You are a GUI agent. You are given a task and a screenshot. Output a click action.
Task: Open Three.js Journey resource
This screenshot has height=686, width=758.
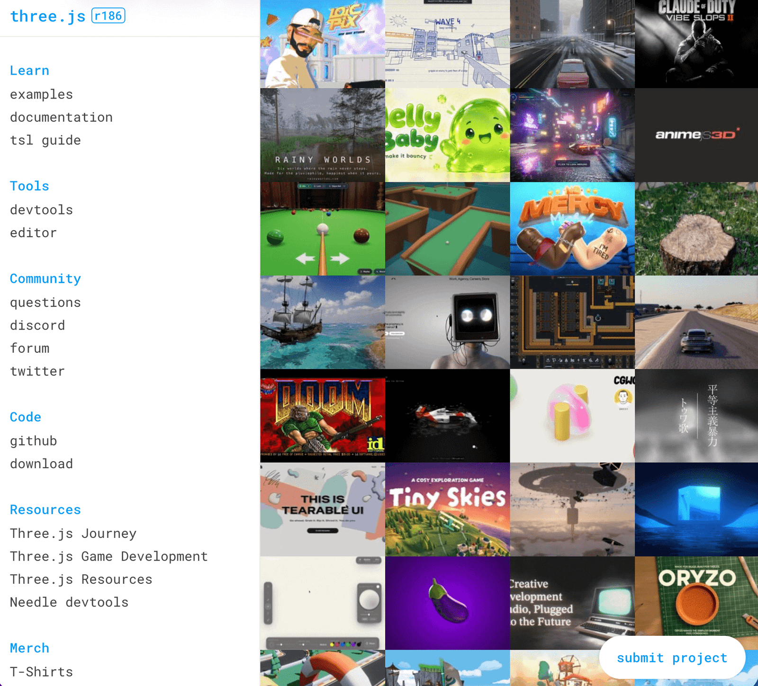(x=73, y=533)
